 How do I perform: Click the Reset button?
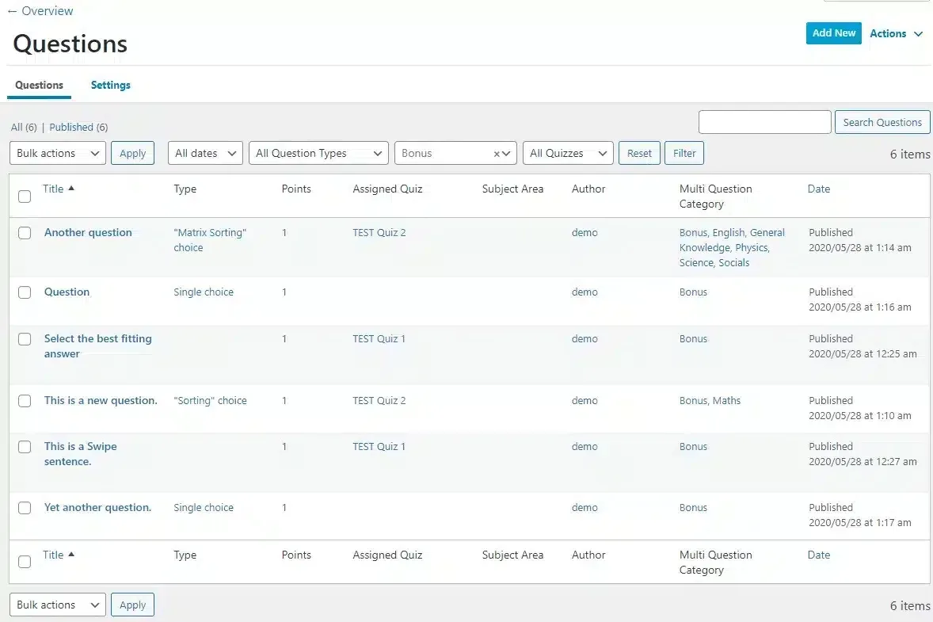pyautogui.click(x=638, y=153)
